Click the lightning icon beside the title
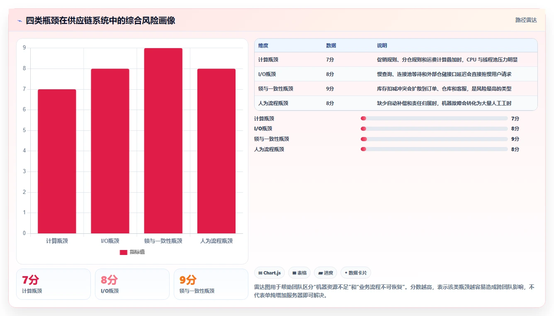554x316 pixels. (19, 21)
